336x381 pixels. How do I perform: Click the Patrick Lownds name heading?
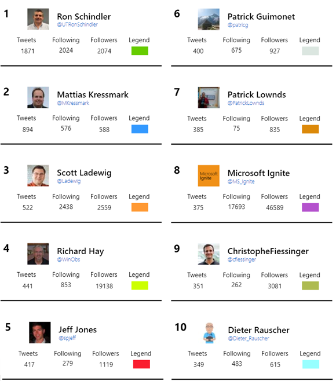click(257, 94)
